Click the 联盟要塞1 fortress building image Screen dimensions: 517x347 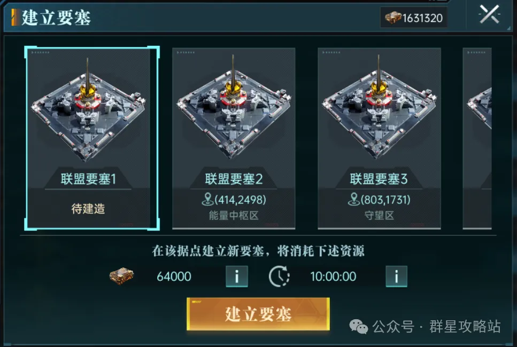pos(88,111)
